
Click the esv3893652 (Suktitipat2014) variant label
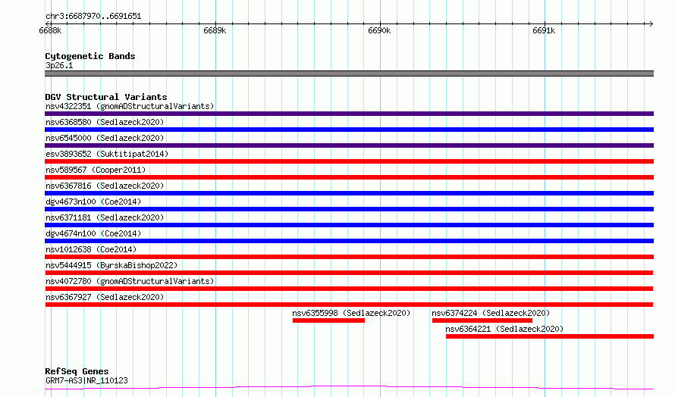point(107,154)
